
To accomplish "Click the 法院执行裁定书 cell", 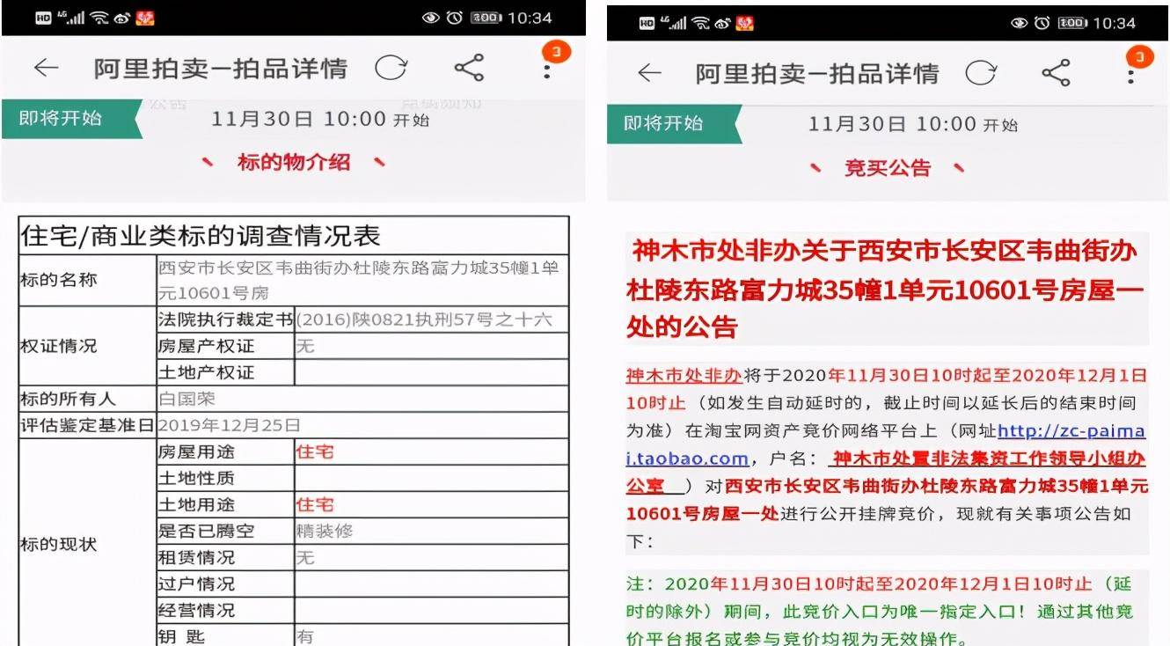I will pos(225,320).
